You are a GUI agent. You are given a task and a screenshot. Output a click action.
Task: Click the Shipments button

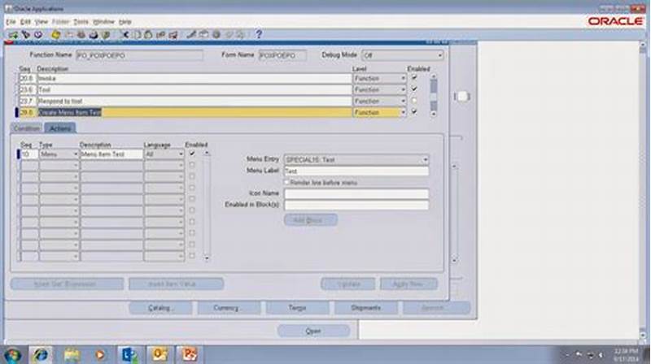click(365, 308)
